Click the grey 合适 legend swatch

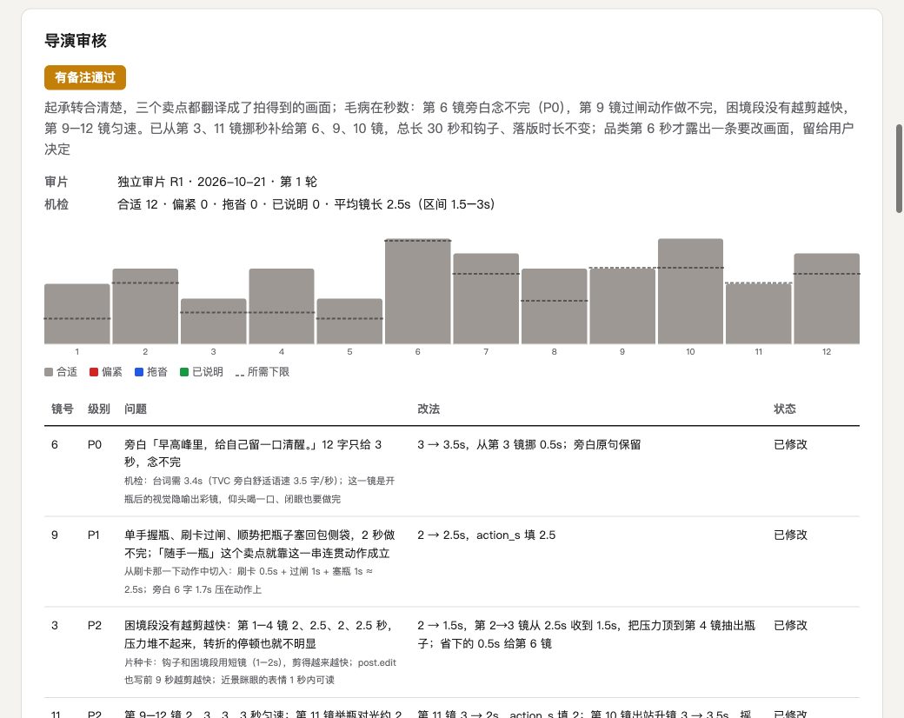click(49, 372)
